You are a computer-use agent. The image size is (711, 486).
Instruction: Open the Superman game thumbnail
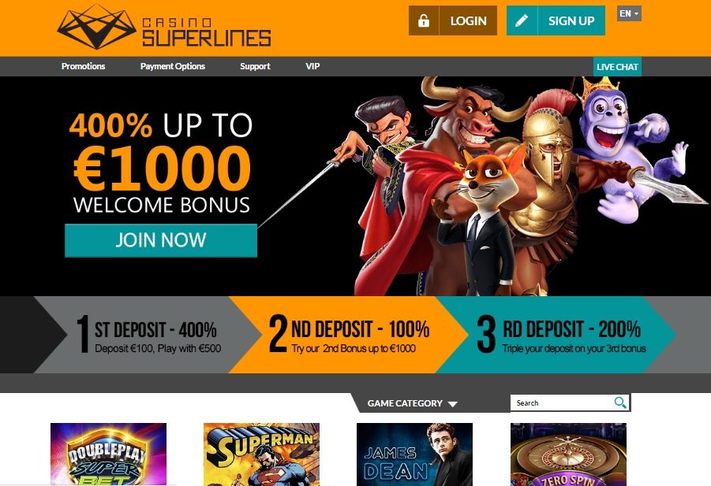point(262,454)
